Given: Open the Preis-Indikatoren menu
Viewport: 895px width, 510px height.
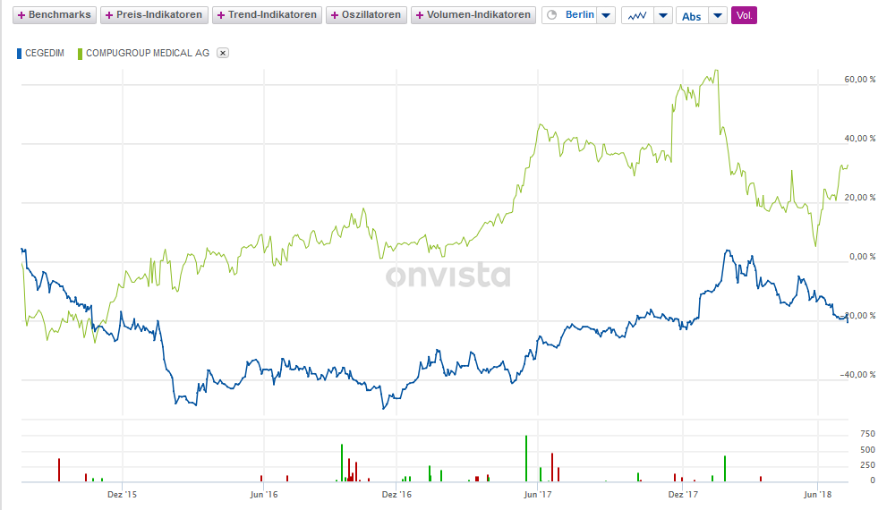Looking at the screenshot, I should [x=154, y=15].
